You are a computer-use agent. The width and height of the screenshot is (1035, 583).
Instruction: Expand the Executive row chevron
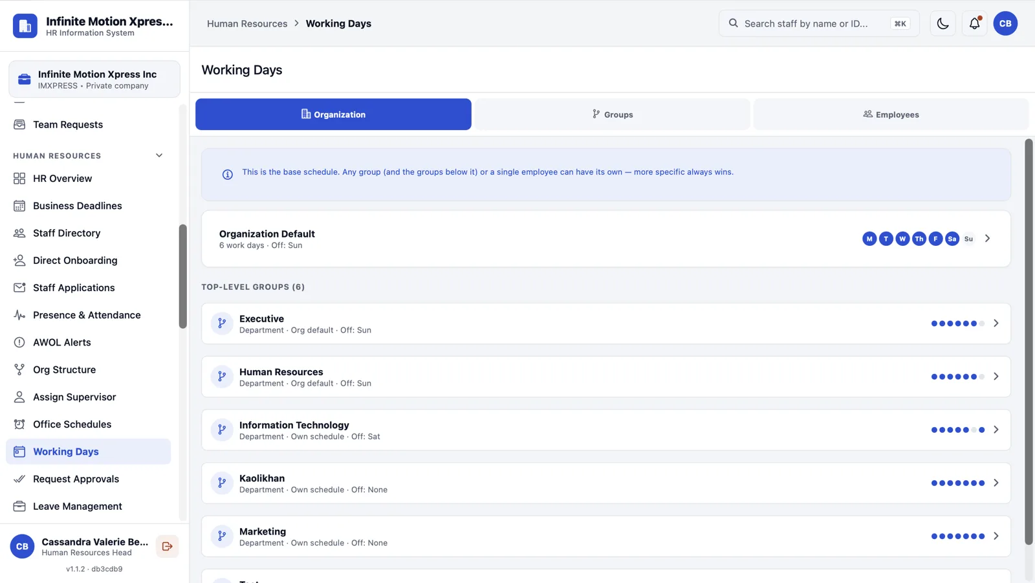click(996, 324)
